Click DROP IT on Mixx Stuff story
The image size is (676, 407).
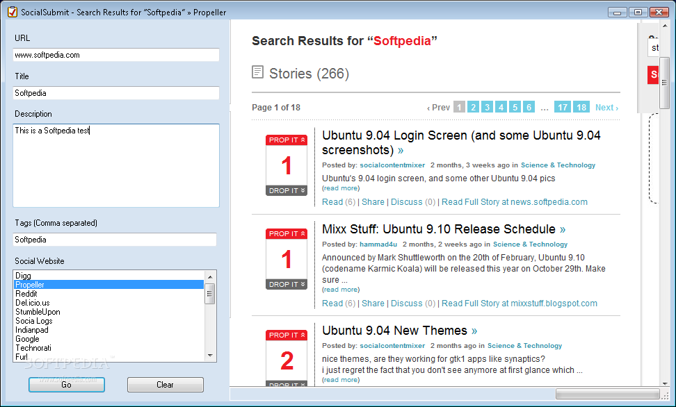(x=287, y=284)
